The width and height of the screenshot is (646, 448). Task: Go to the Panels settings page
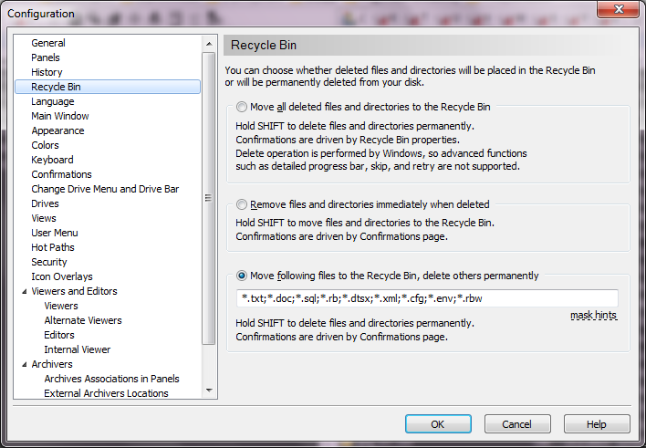tap(46, 57)
